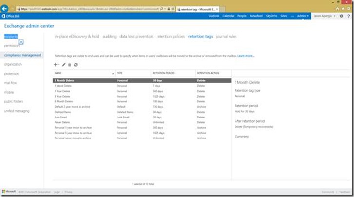Go back with the browser back arrow

coord(4,9)
